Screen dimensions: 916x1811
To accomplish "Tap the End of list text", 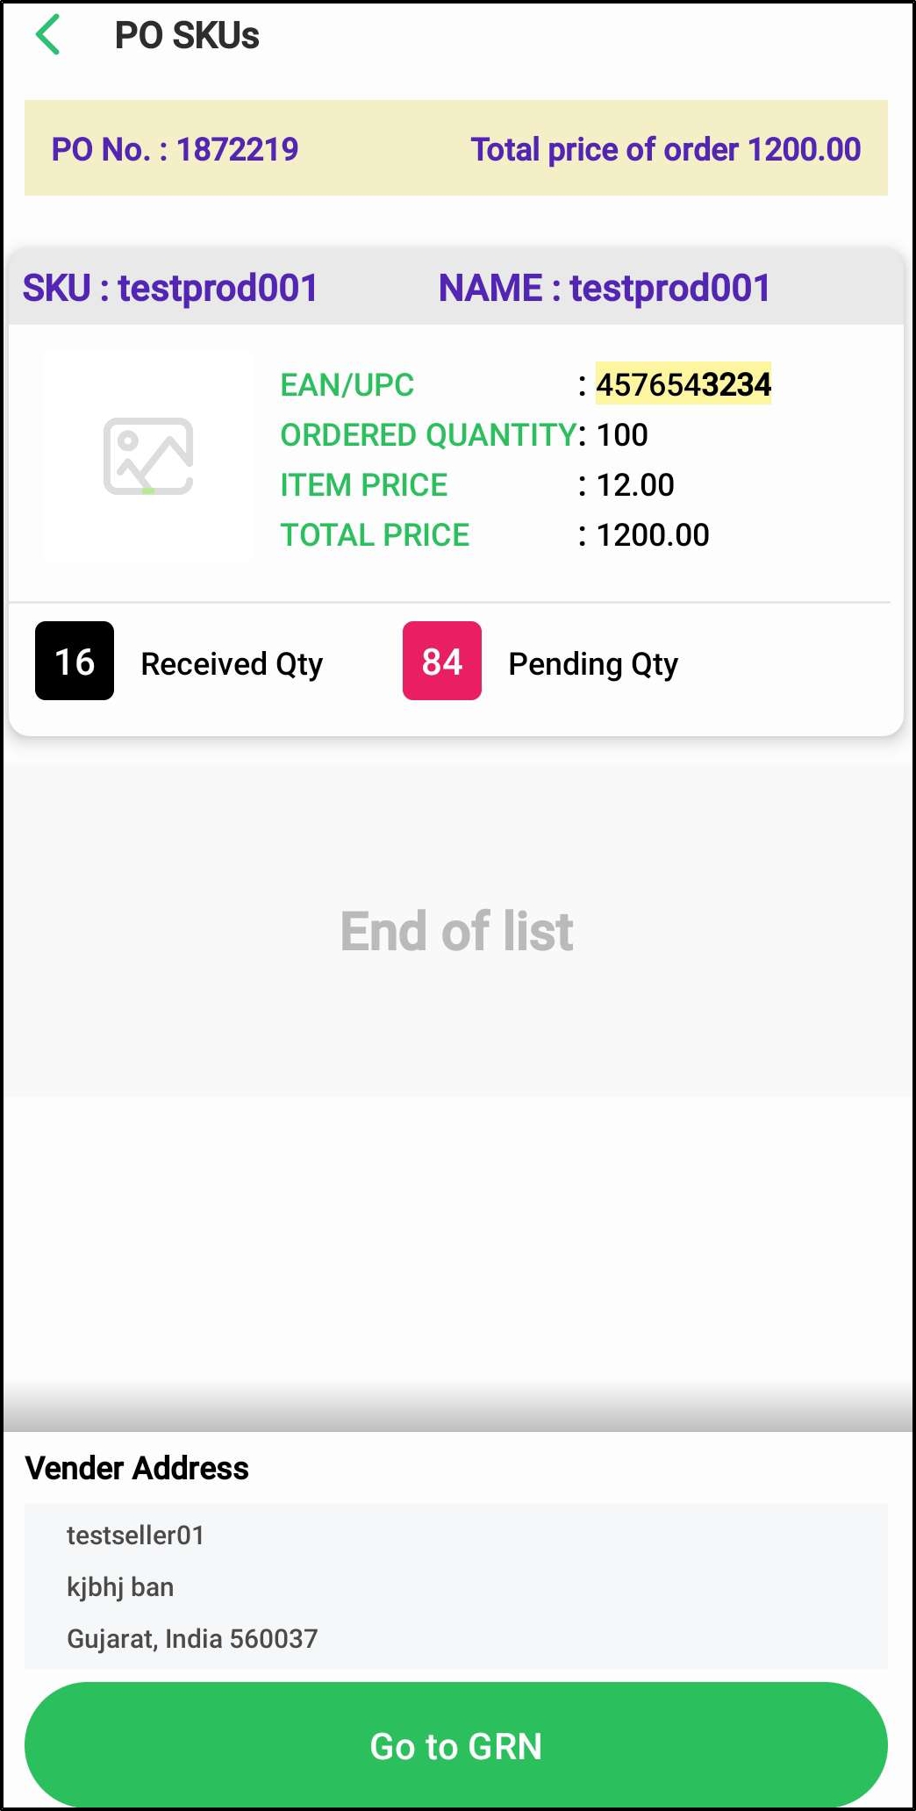I will (456, 931).
